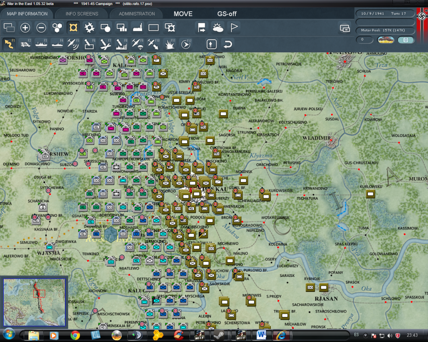Click the burning tank picture button
The image size is (428, 342).
(x=385, y=40)
